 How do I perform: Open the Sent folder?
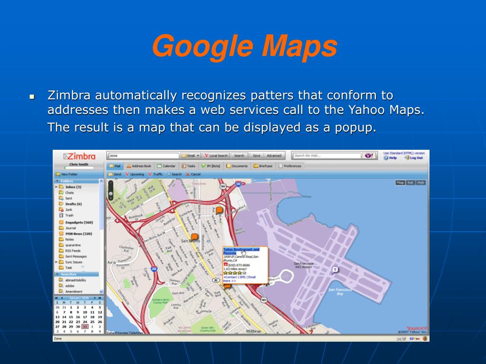[65, 198]
